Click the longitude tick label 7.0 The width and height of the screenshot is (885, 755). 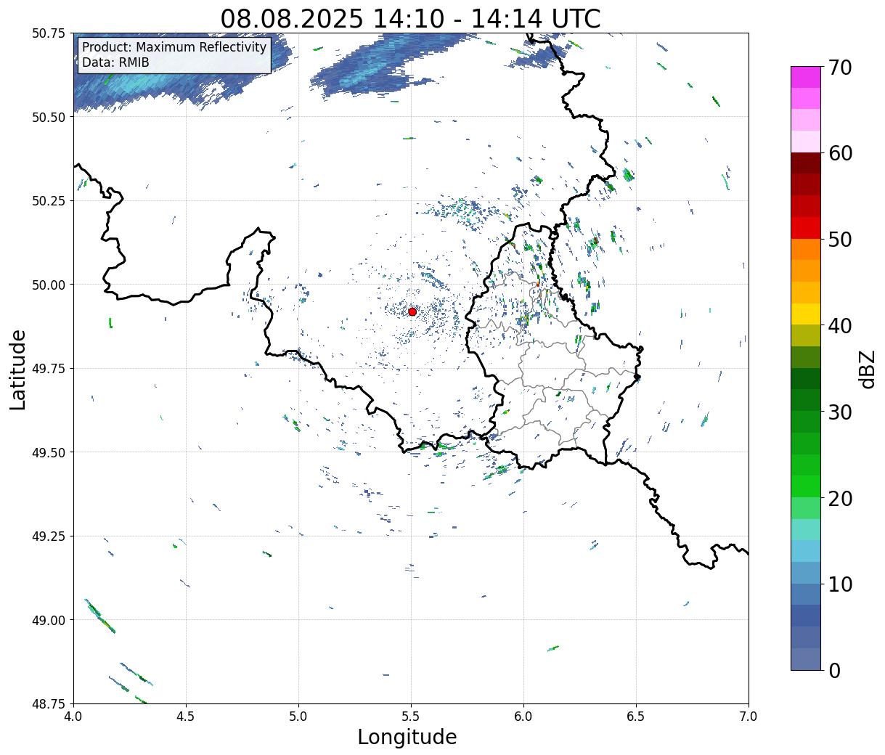click(x=749, y=717)
